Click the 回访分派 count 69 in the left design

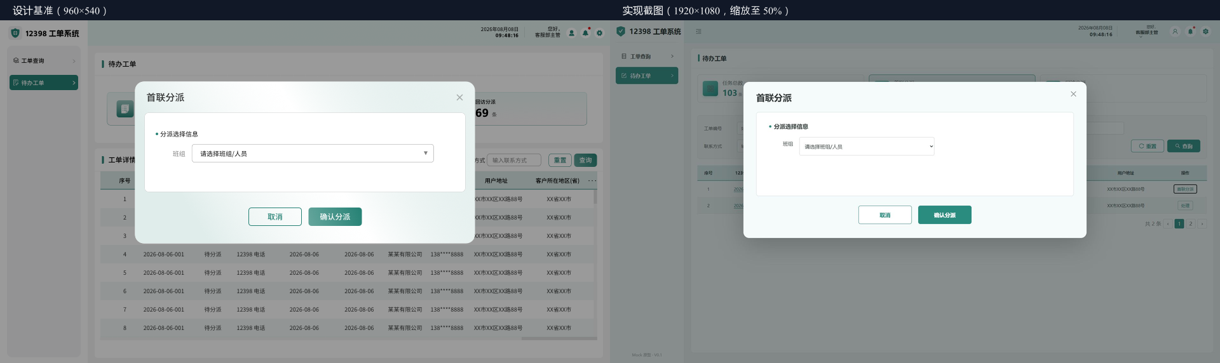point(482,113)
